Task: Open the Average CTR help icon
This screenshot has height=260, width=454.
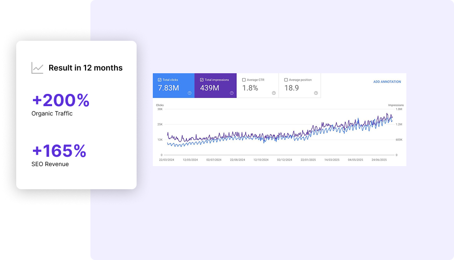Action: point(274,93)
